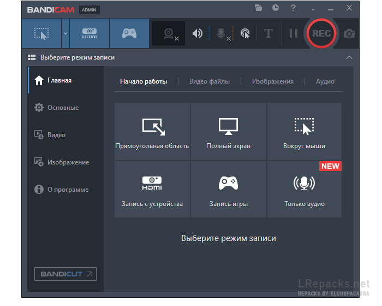Minimize to tray with the small dash button
Screen dimensions: 382x306
(313, 10)
